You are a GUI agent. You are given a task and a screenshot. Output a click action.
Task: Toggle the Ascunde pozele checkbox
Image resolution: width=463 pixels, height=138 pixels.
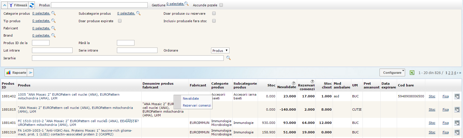tap(221, 5)
